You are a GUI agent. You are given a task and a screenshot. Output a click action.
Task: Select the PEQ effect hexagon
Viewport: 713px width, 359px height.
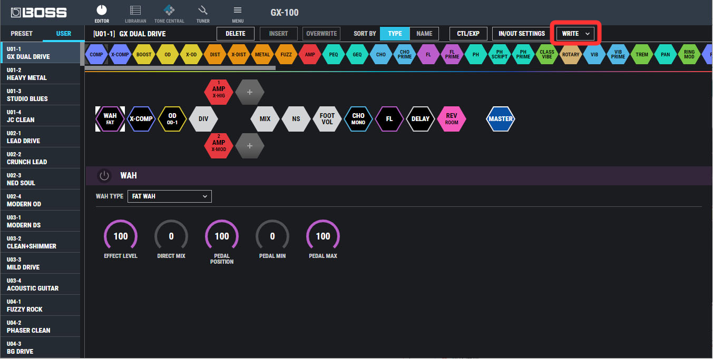pyautogui.click(x=334, y=54)
